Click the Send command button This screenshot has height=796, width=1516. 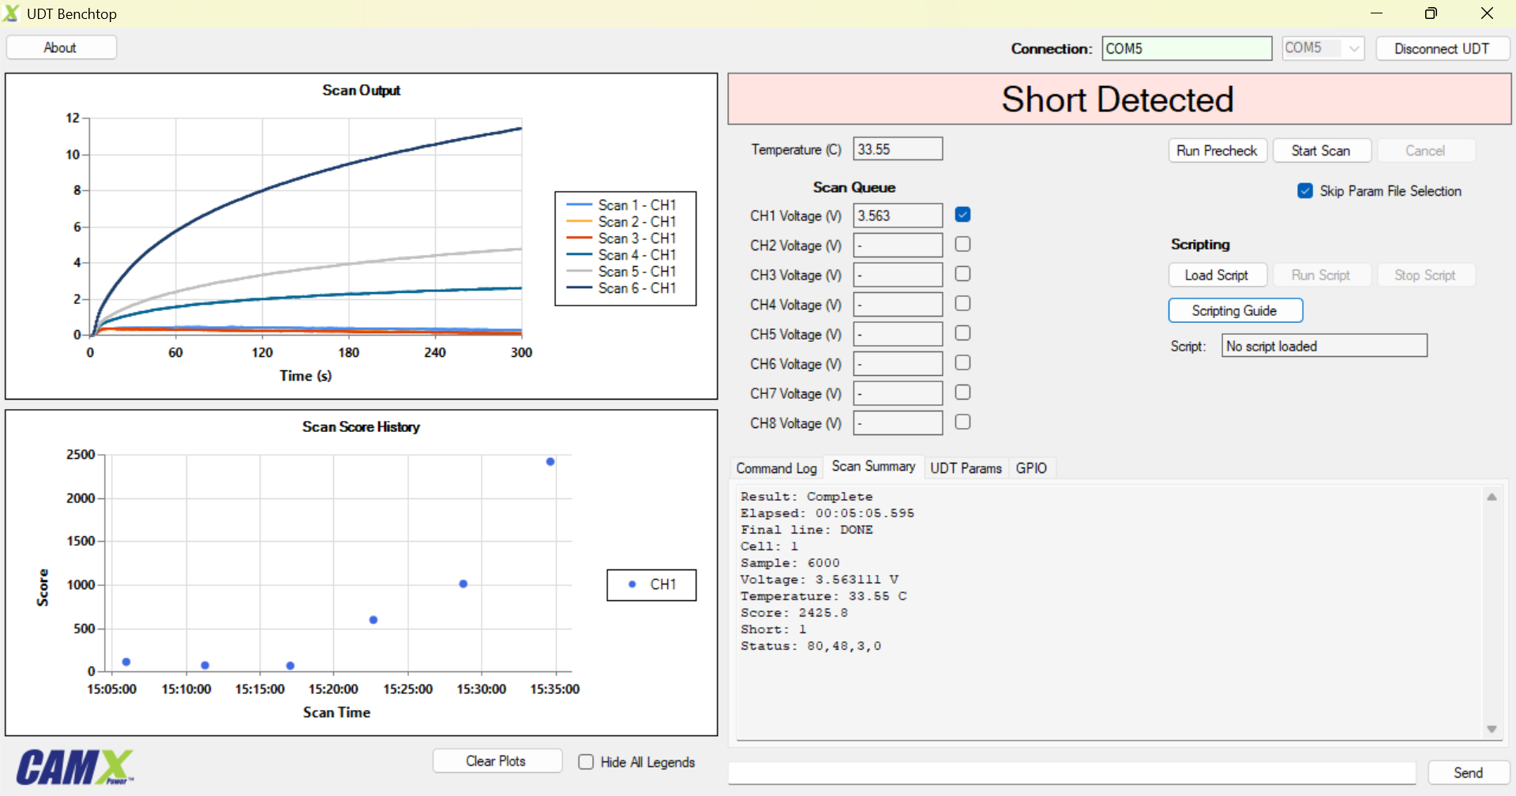click(1468, 772)
